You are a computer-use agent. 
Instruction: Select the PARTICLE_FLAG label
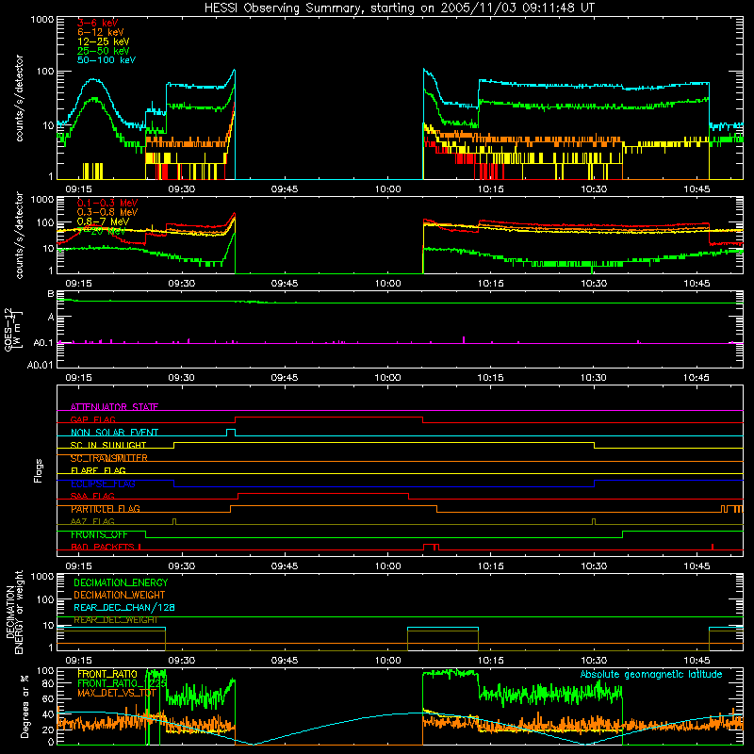pyautogui.click(x=106, y=509)
